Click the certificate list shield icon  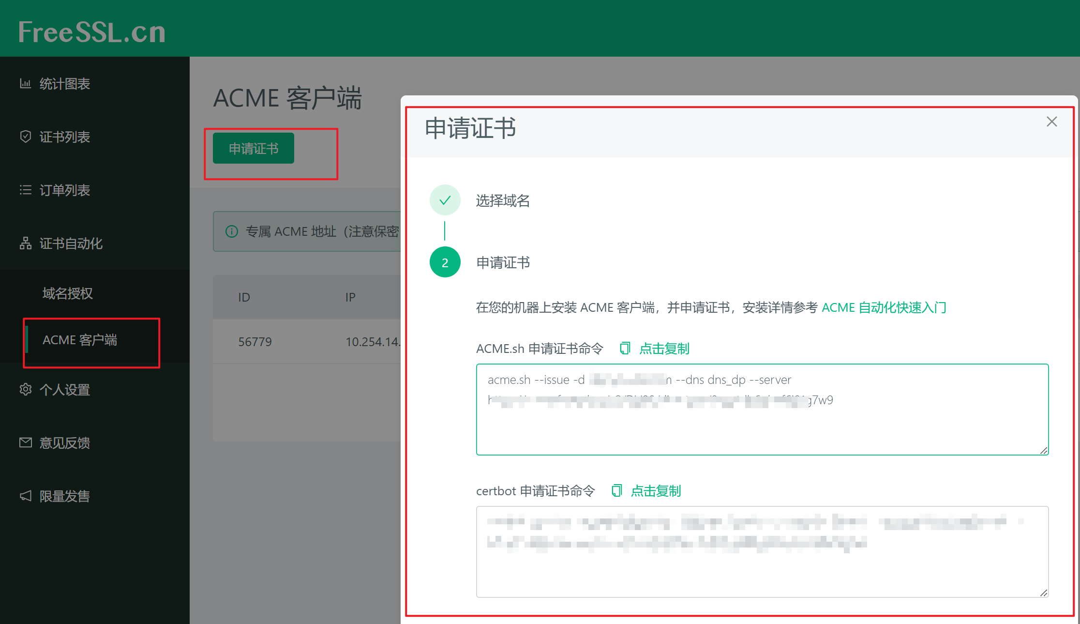click(x=25, y=137)
